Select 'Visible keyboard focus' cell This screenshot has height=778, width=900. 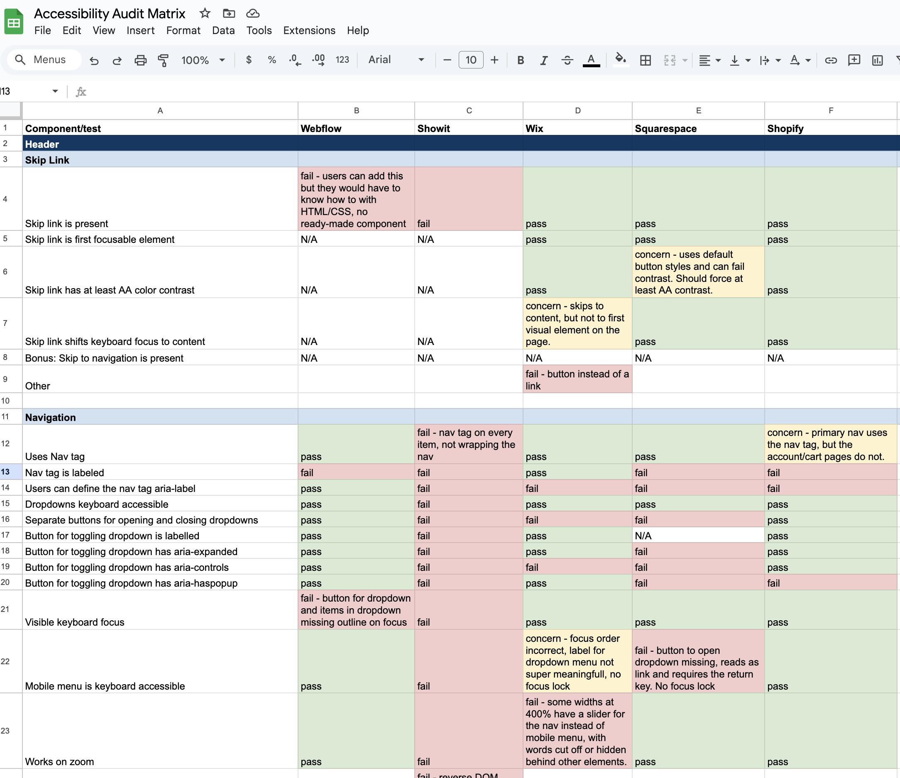pos(160,610)
